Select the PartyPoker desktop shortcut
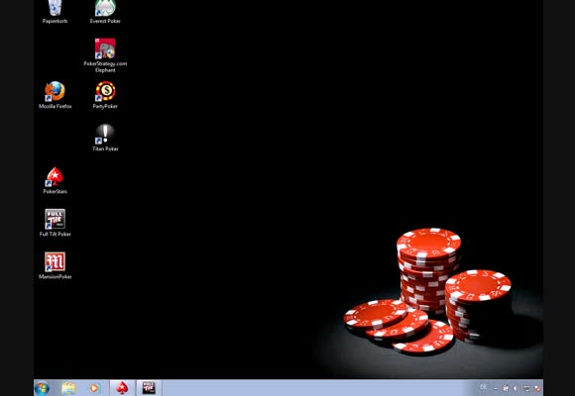Screen dimensions: 575x396 (105, 95)
